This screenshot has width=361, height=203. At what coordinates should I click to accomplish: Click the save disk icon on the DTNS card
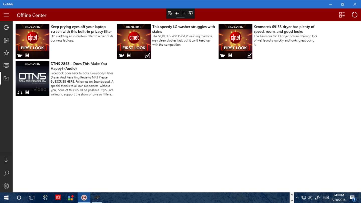pyautogui.click(x=27, y=92)
